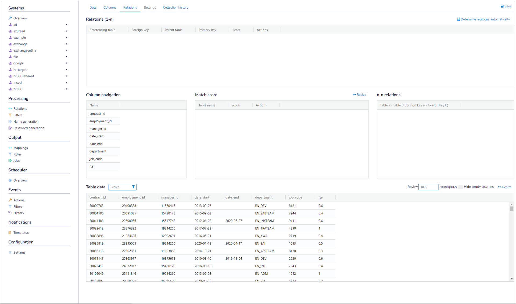Screen dimensions: 516x304
Task: Expand the google system arrow
Action: click(66, 63)
